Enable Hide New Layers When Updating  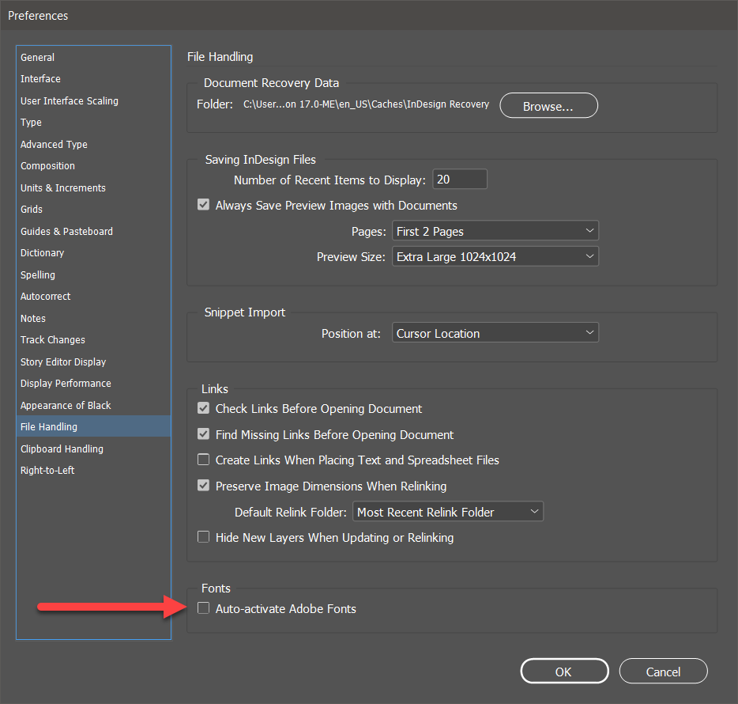pos(203,537)
